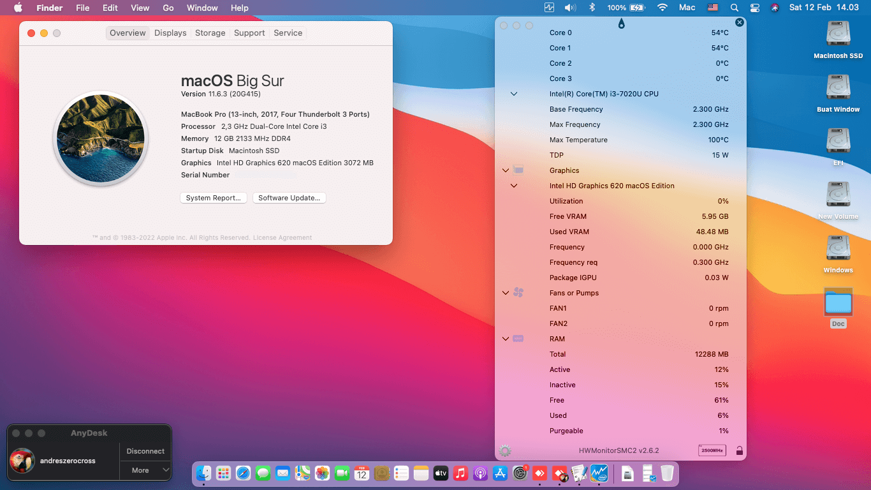The width and height of the screenshot is (871, 490).
Task: Open the Support tab
Action: 249,33
